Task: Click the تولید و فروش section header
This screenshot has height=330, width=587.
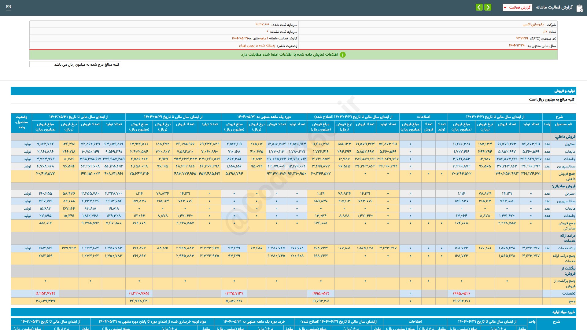Action: (564, 91)
